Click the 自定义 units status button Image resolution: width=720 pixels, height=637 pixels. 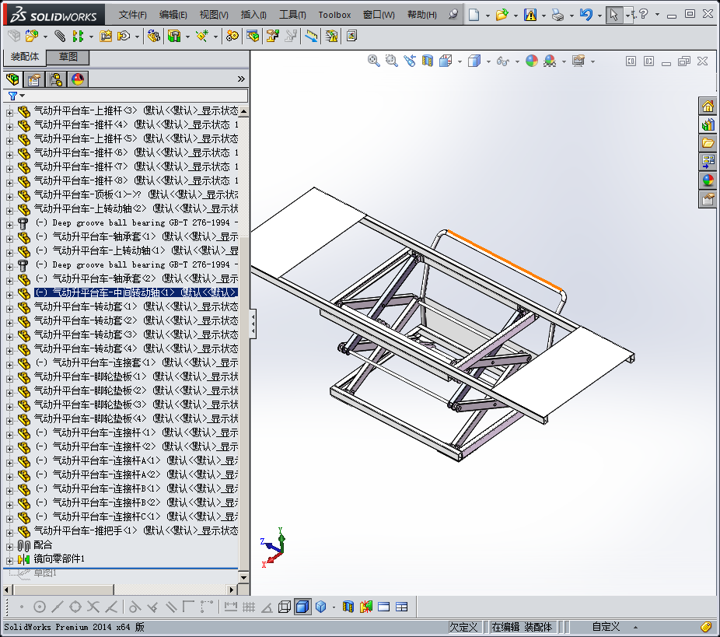pos(605,627)
